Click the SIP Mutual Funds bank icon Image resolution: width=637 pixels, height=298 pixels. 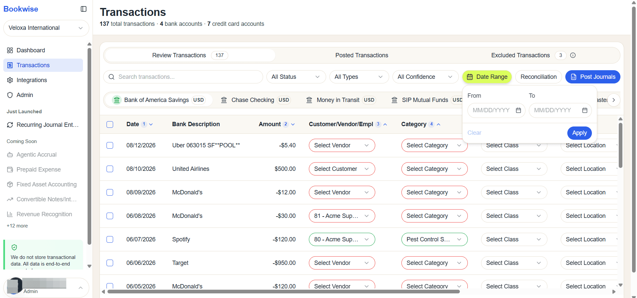pos(394,100)
